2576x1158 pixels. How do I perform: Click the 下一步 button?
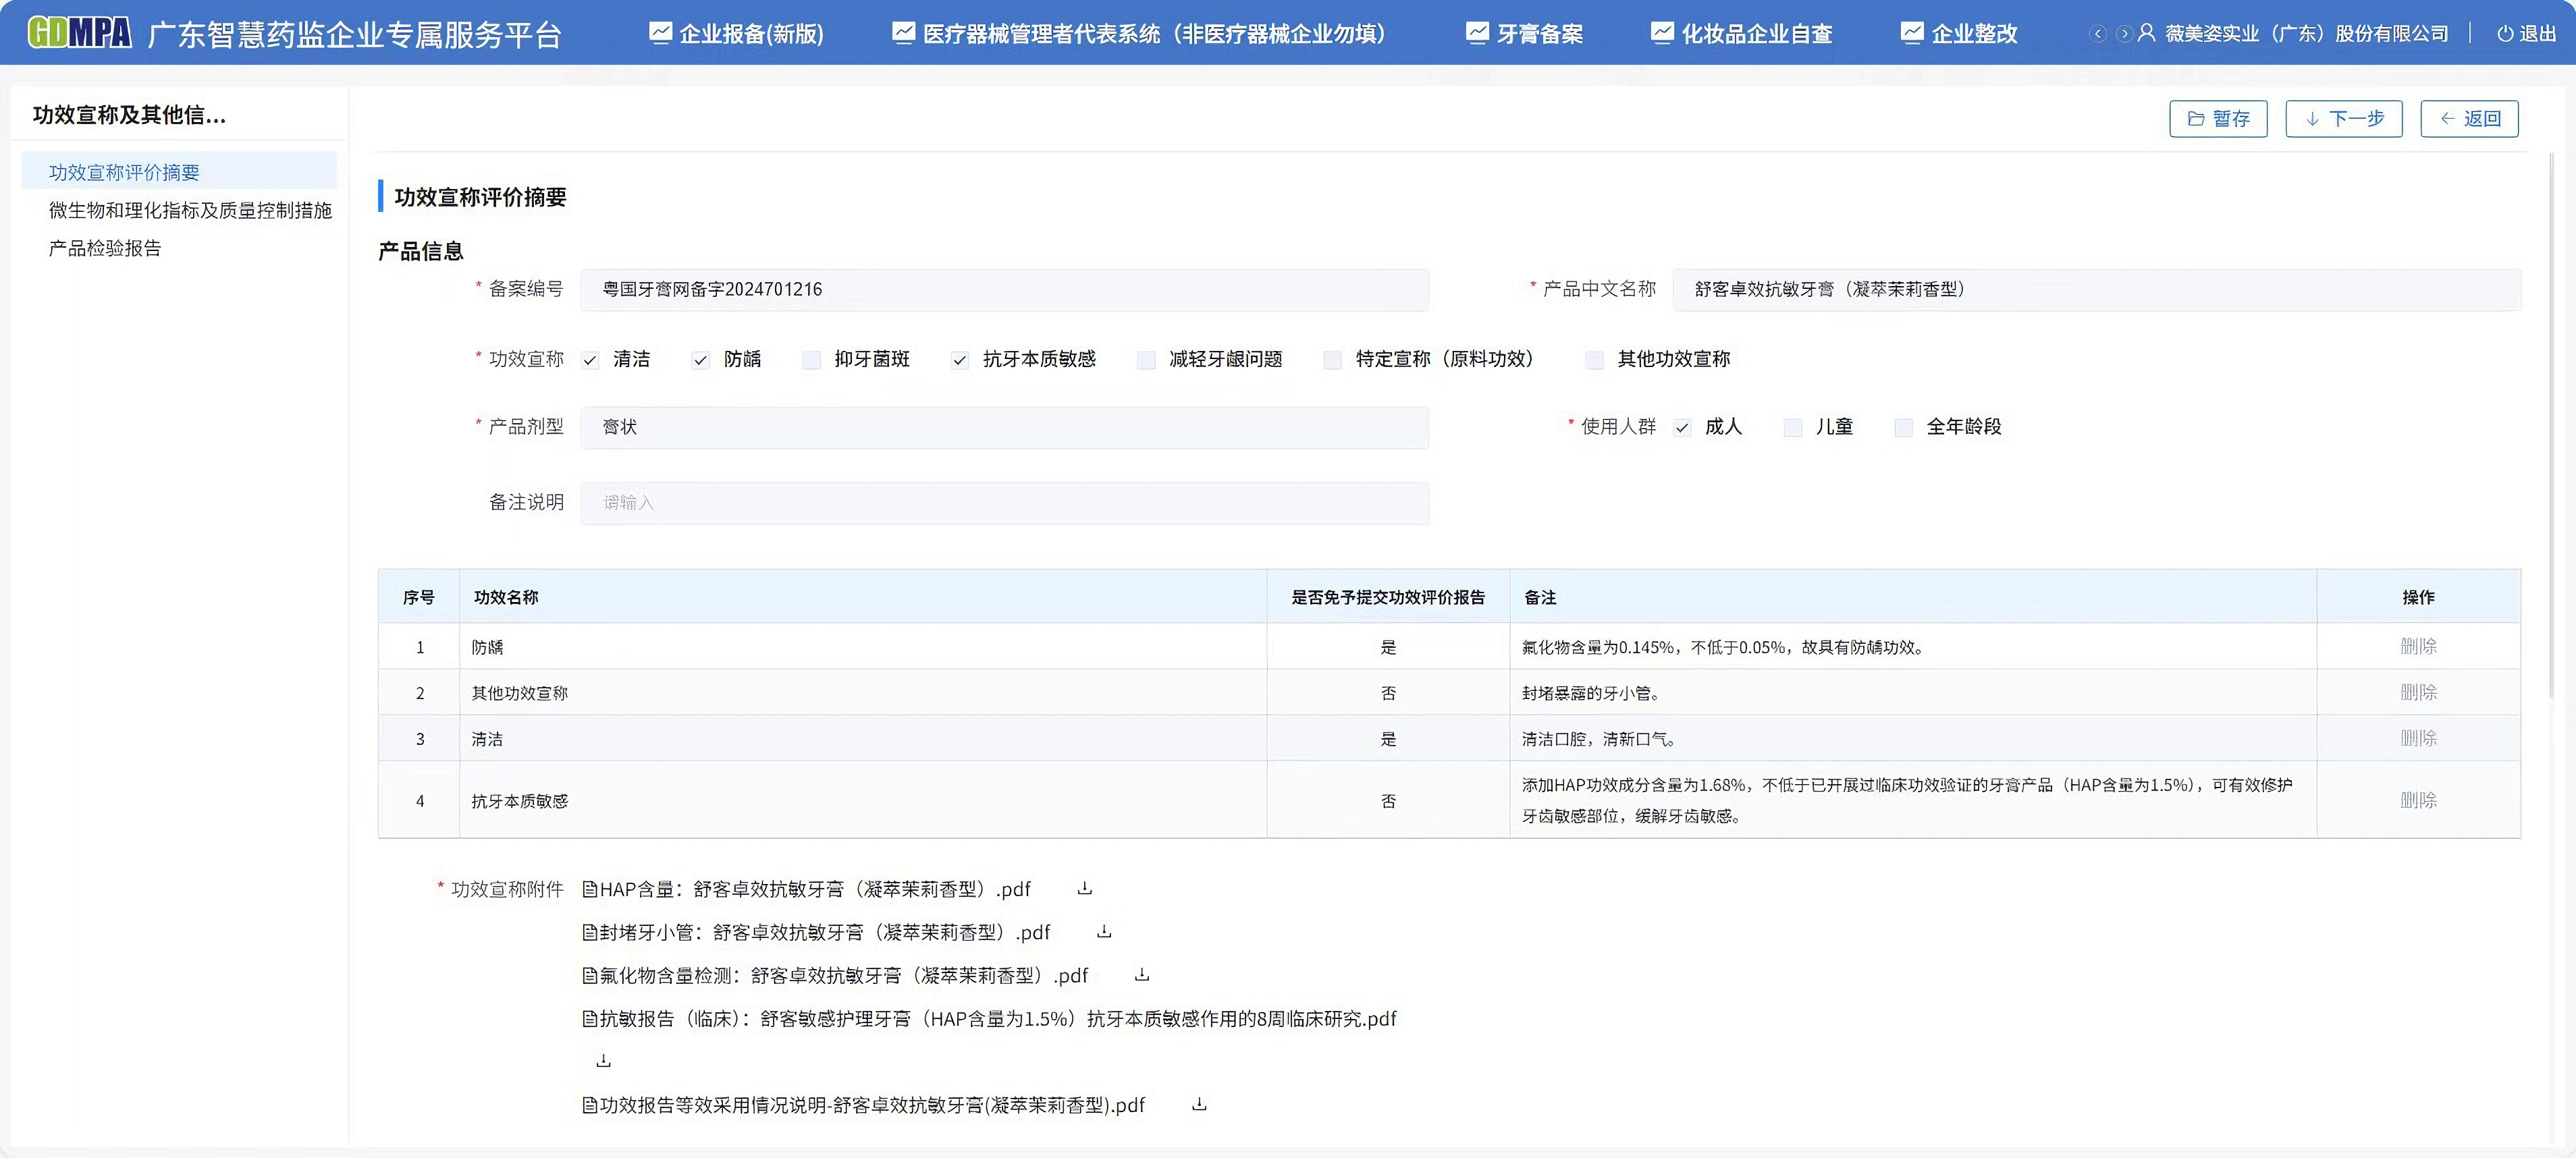[x=2343, y=118]
